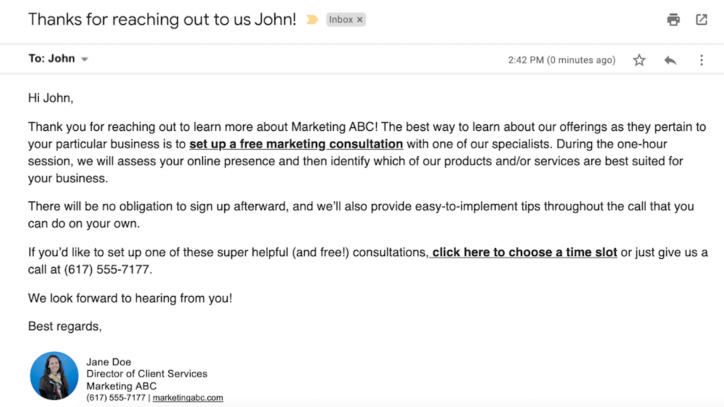Print this email message
The height and width of the screenshot is (407, 724).
tap(672, 19)
